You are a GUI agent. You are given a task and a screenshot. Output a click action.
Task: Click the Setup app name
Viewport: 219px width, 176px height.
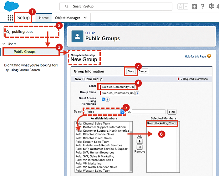[23, 18]
